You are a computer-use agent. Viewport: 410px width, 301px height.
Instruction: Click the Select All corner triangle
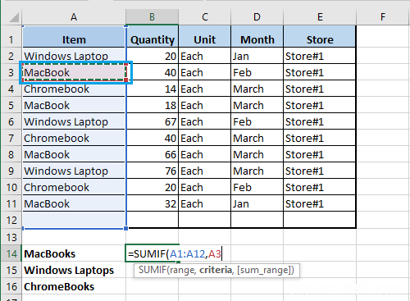pos(14,17)
